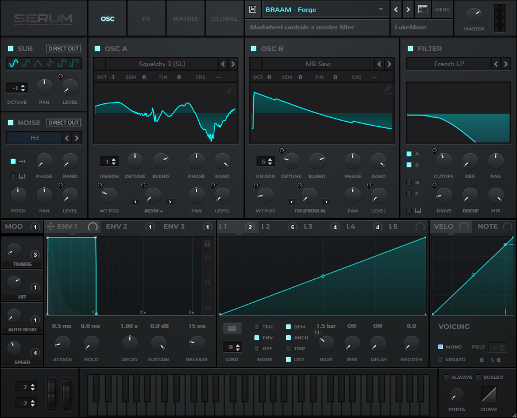Toggle the NOISE oscillator on/off
517x418 pixels.
tap(10, 123)
